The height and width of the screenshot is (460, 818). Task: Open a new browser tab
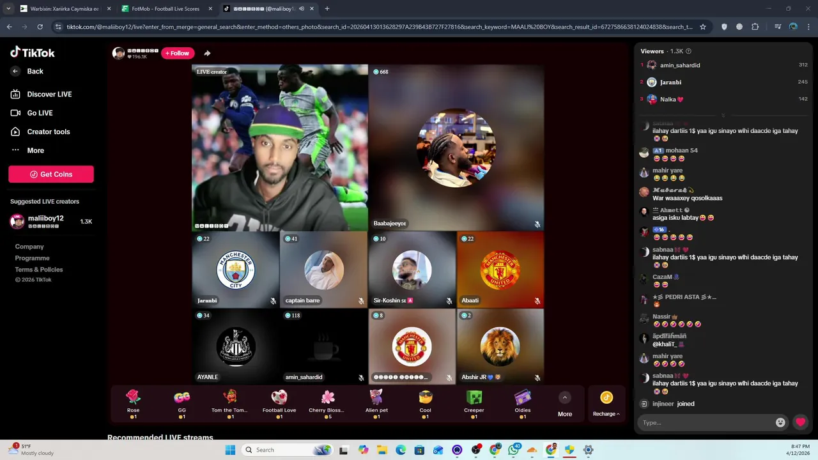point(327,9)
